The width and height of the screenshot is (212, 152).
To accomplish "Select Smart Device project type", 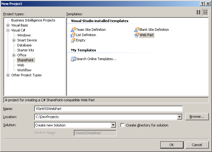I will coord(27,40).
